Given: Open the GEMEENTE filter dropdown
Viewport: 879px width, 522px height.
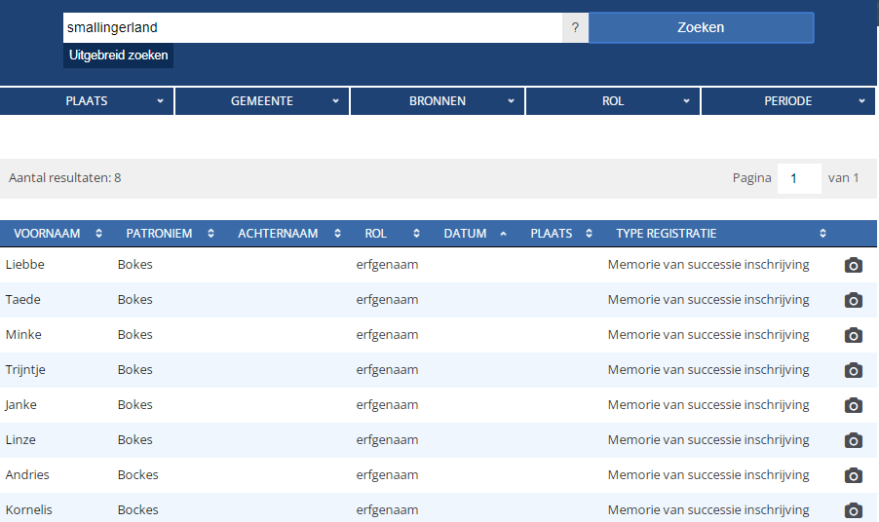Looking at the screenshot, I should (x=262, y=101).
